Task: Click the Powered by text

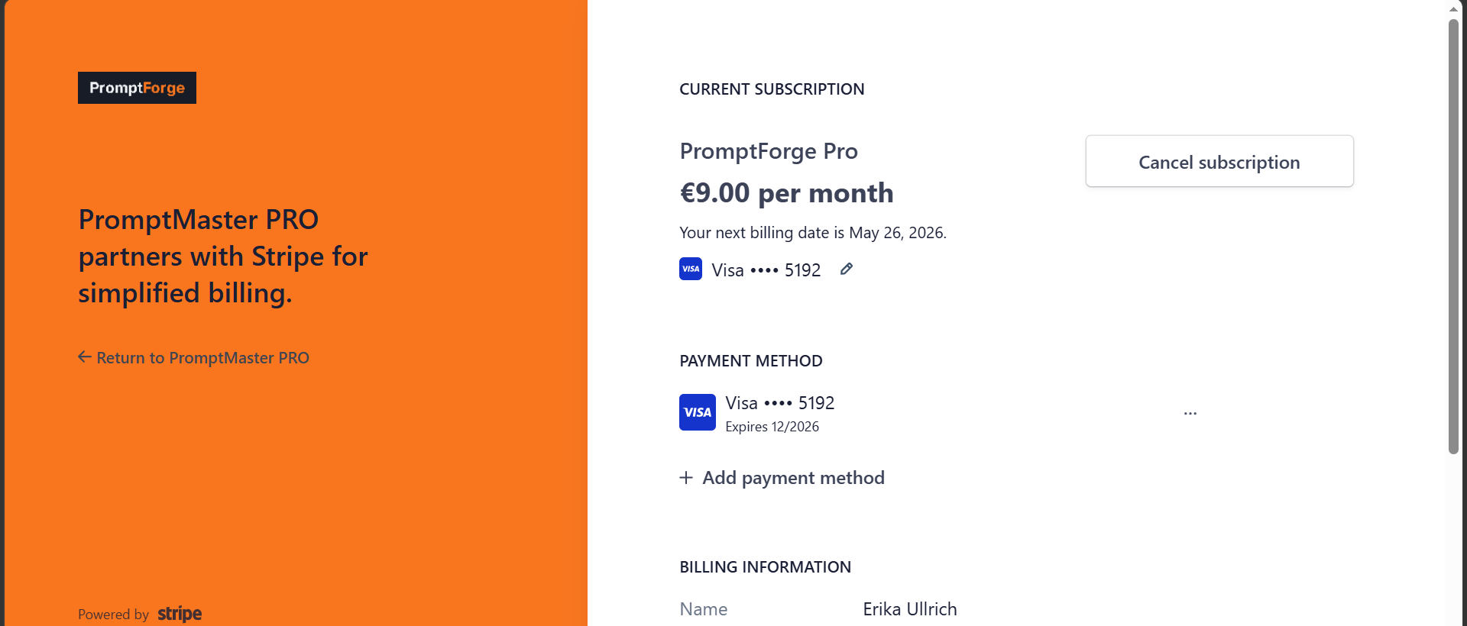Action: click(x=113, y=615)
